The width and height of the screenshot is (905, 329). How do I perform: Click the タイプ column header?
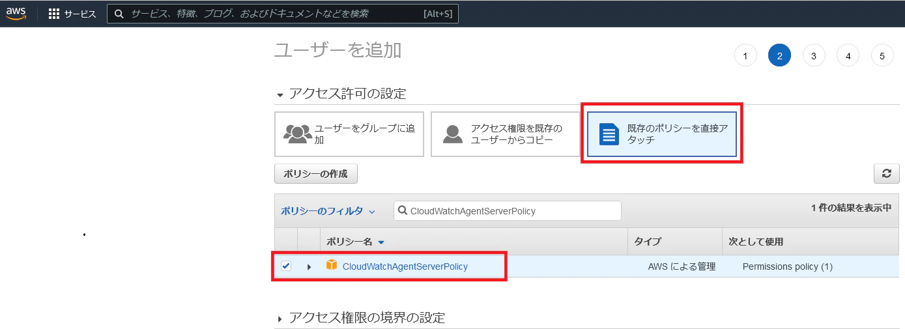click(x=648, y=242)
